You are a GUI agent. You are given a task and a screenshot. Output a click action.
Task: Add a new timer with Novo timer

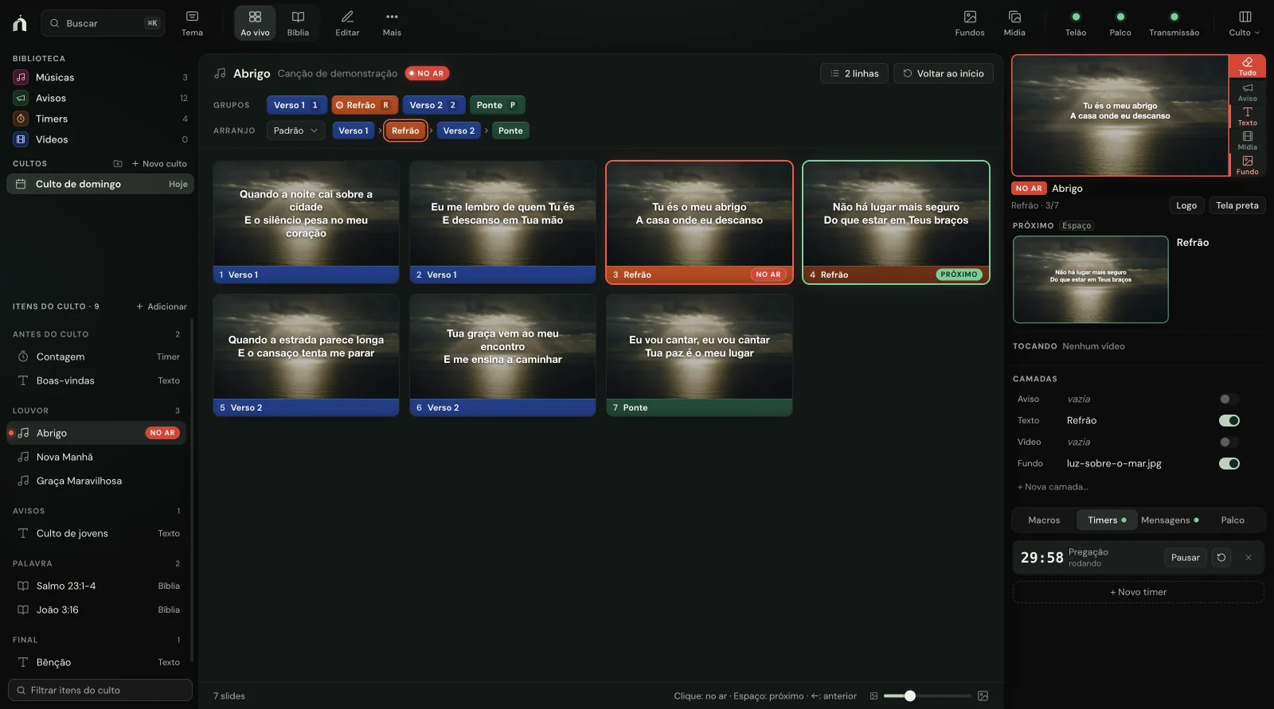[1138, 592]
